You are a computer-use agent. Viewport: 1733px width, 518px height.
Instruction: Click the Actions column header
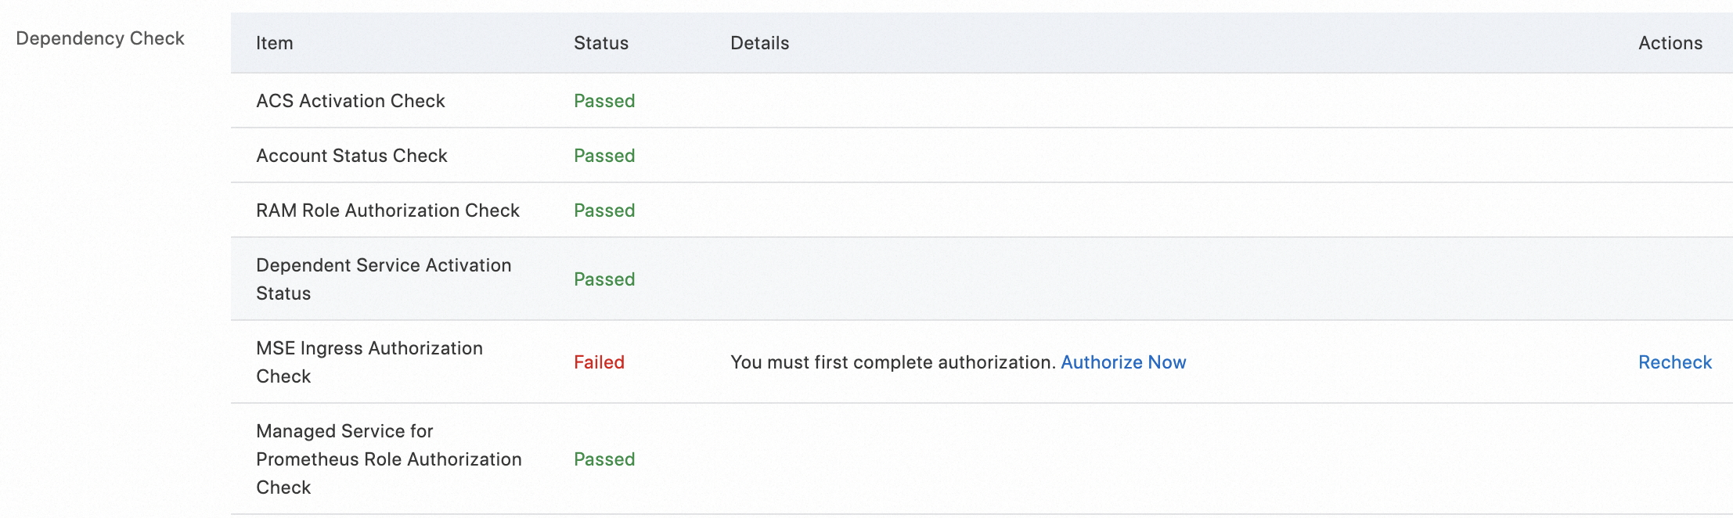(x=1670, y=43)
